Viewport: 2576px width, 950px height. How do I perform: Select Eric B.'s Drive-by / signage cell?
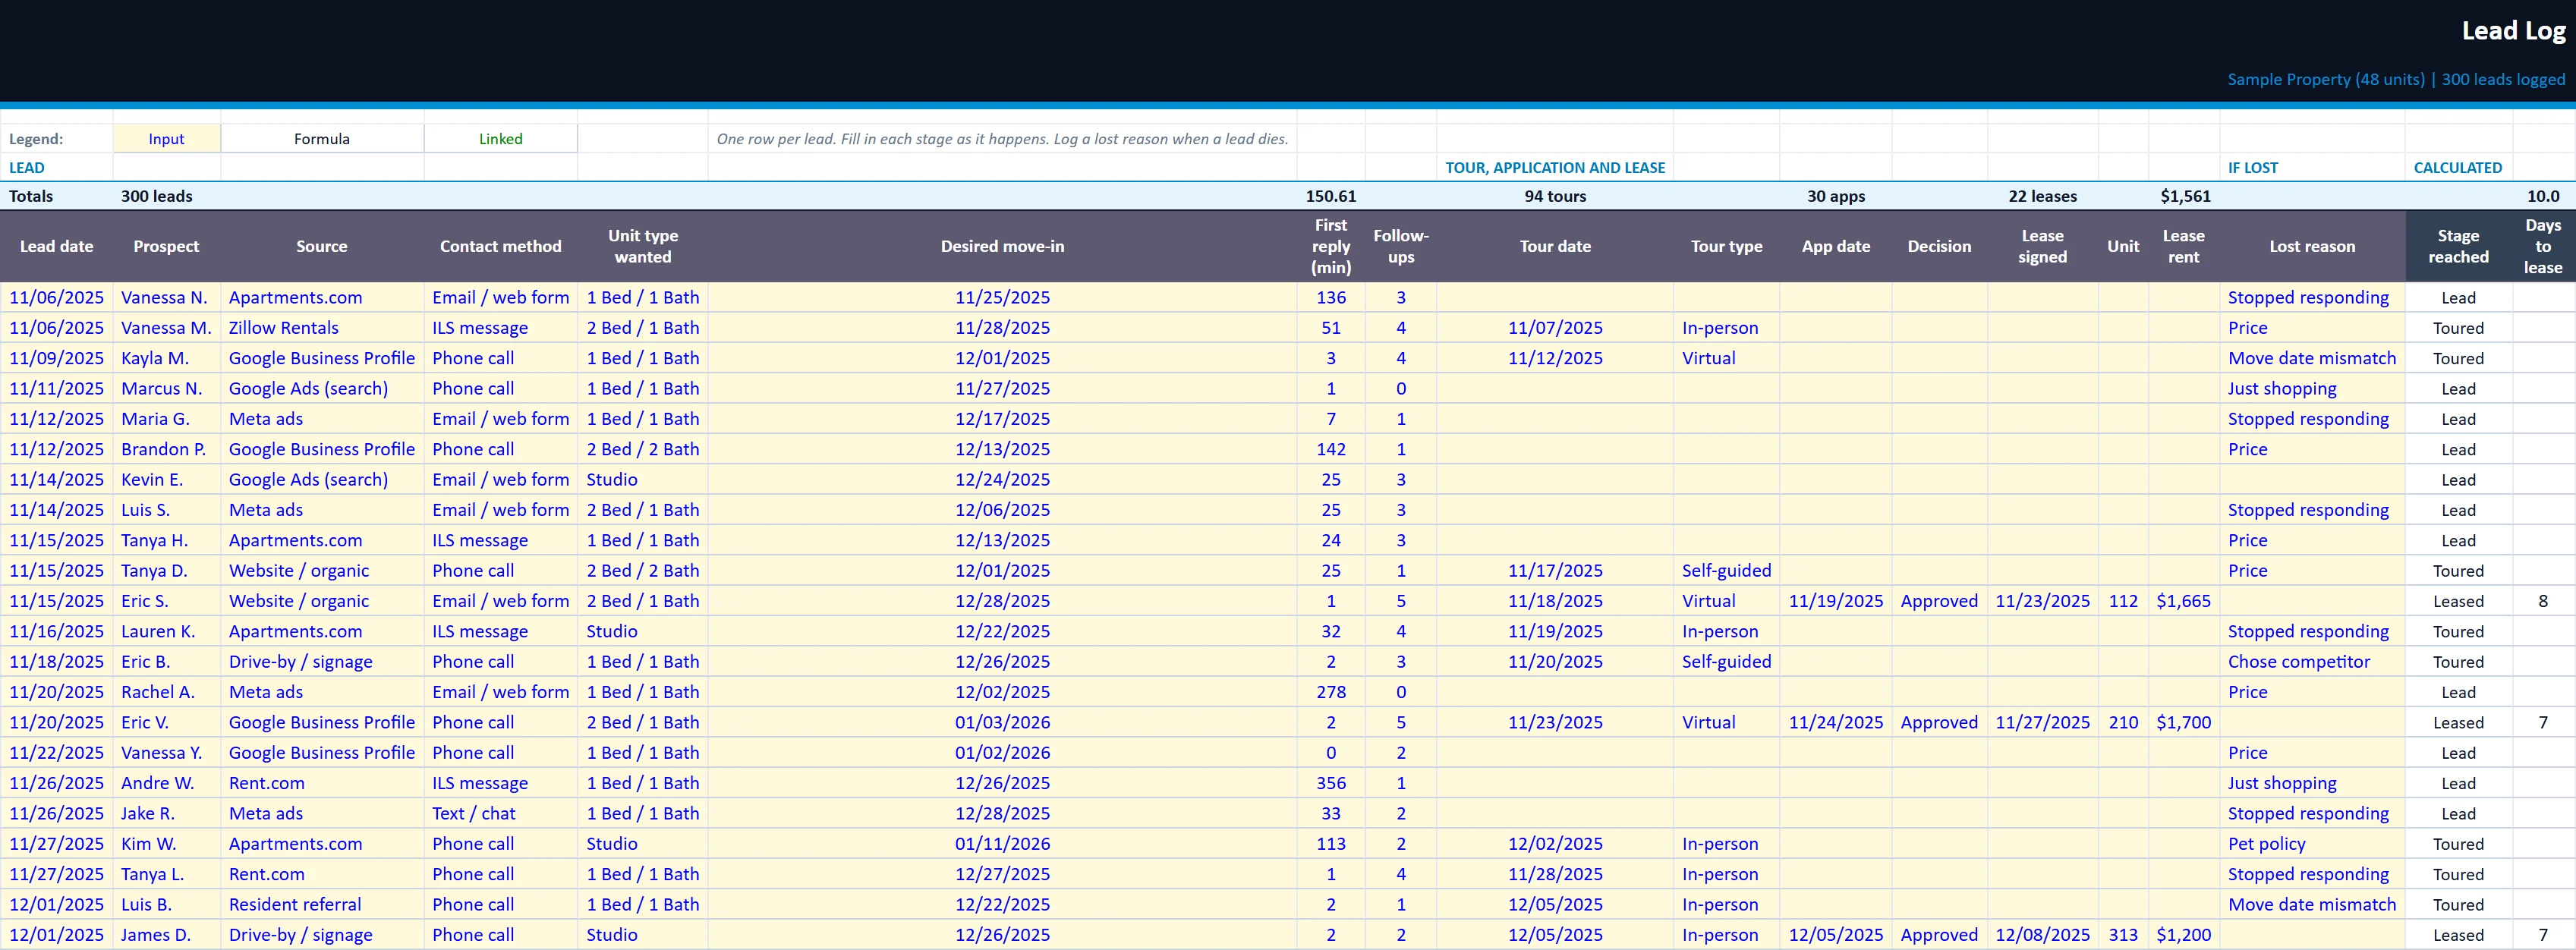pyautogui.click(x=322, y=661)
